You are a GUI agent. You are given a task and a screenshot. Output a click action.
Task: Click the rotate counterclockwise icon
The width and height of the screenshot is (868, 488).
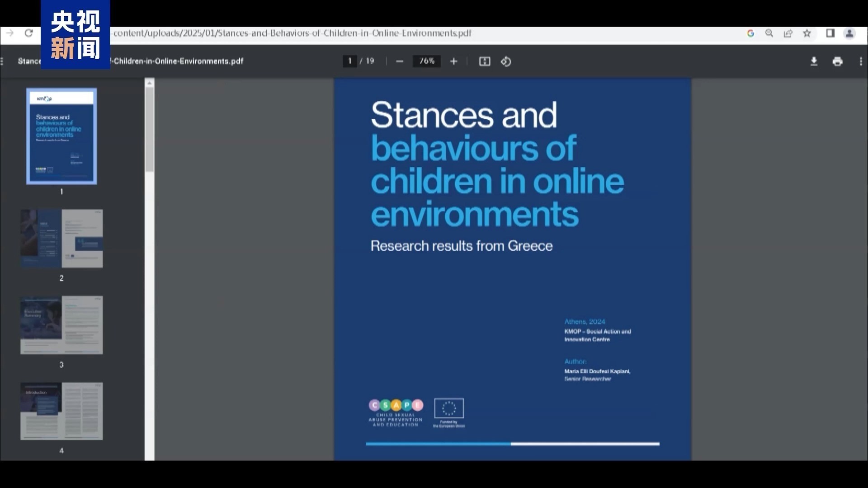506,61
